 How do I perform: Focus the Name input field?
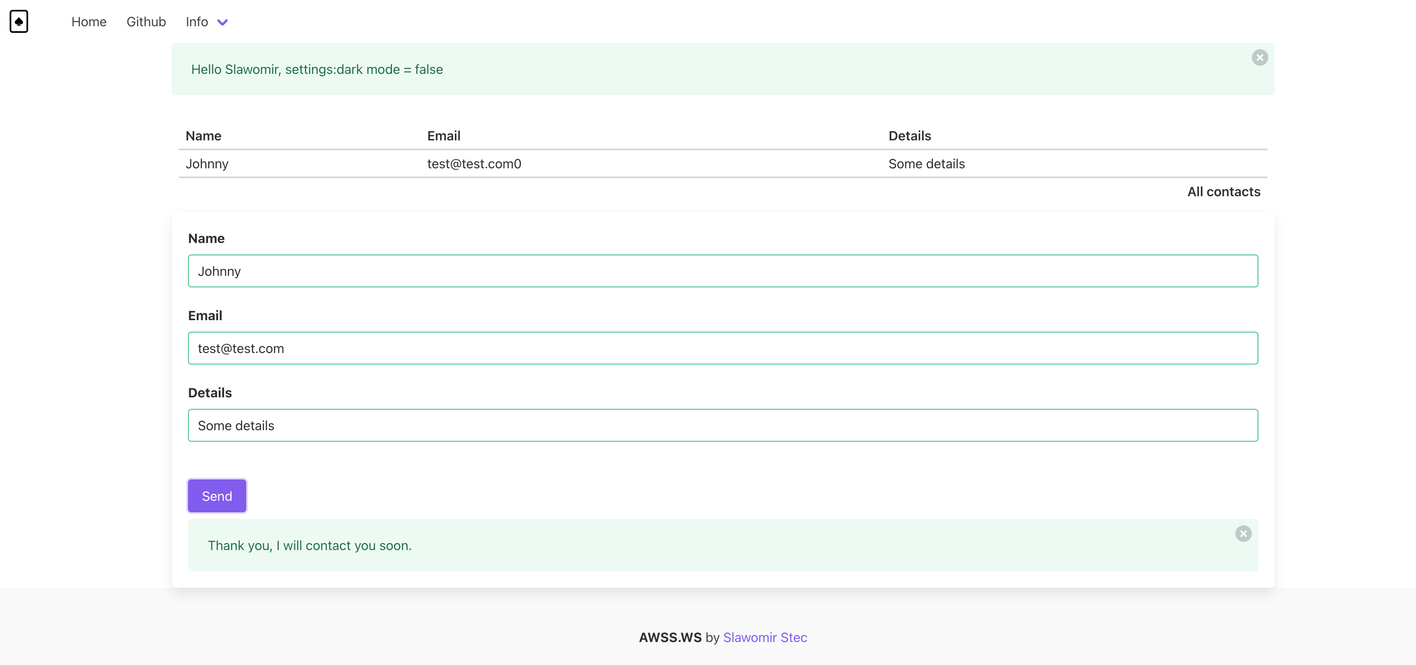click(722, 271)
